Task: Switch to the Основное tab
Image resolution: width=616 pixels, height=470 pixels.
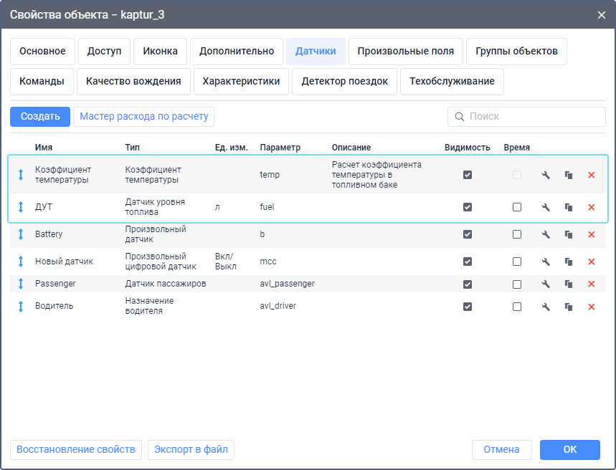Action: [42, 52]
